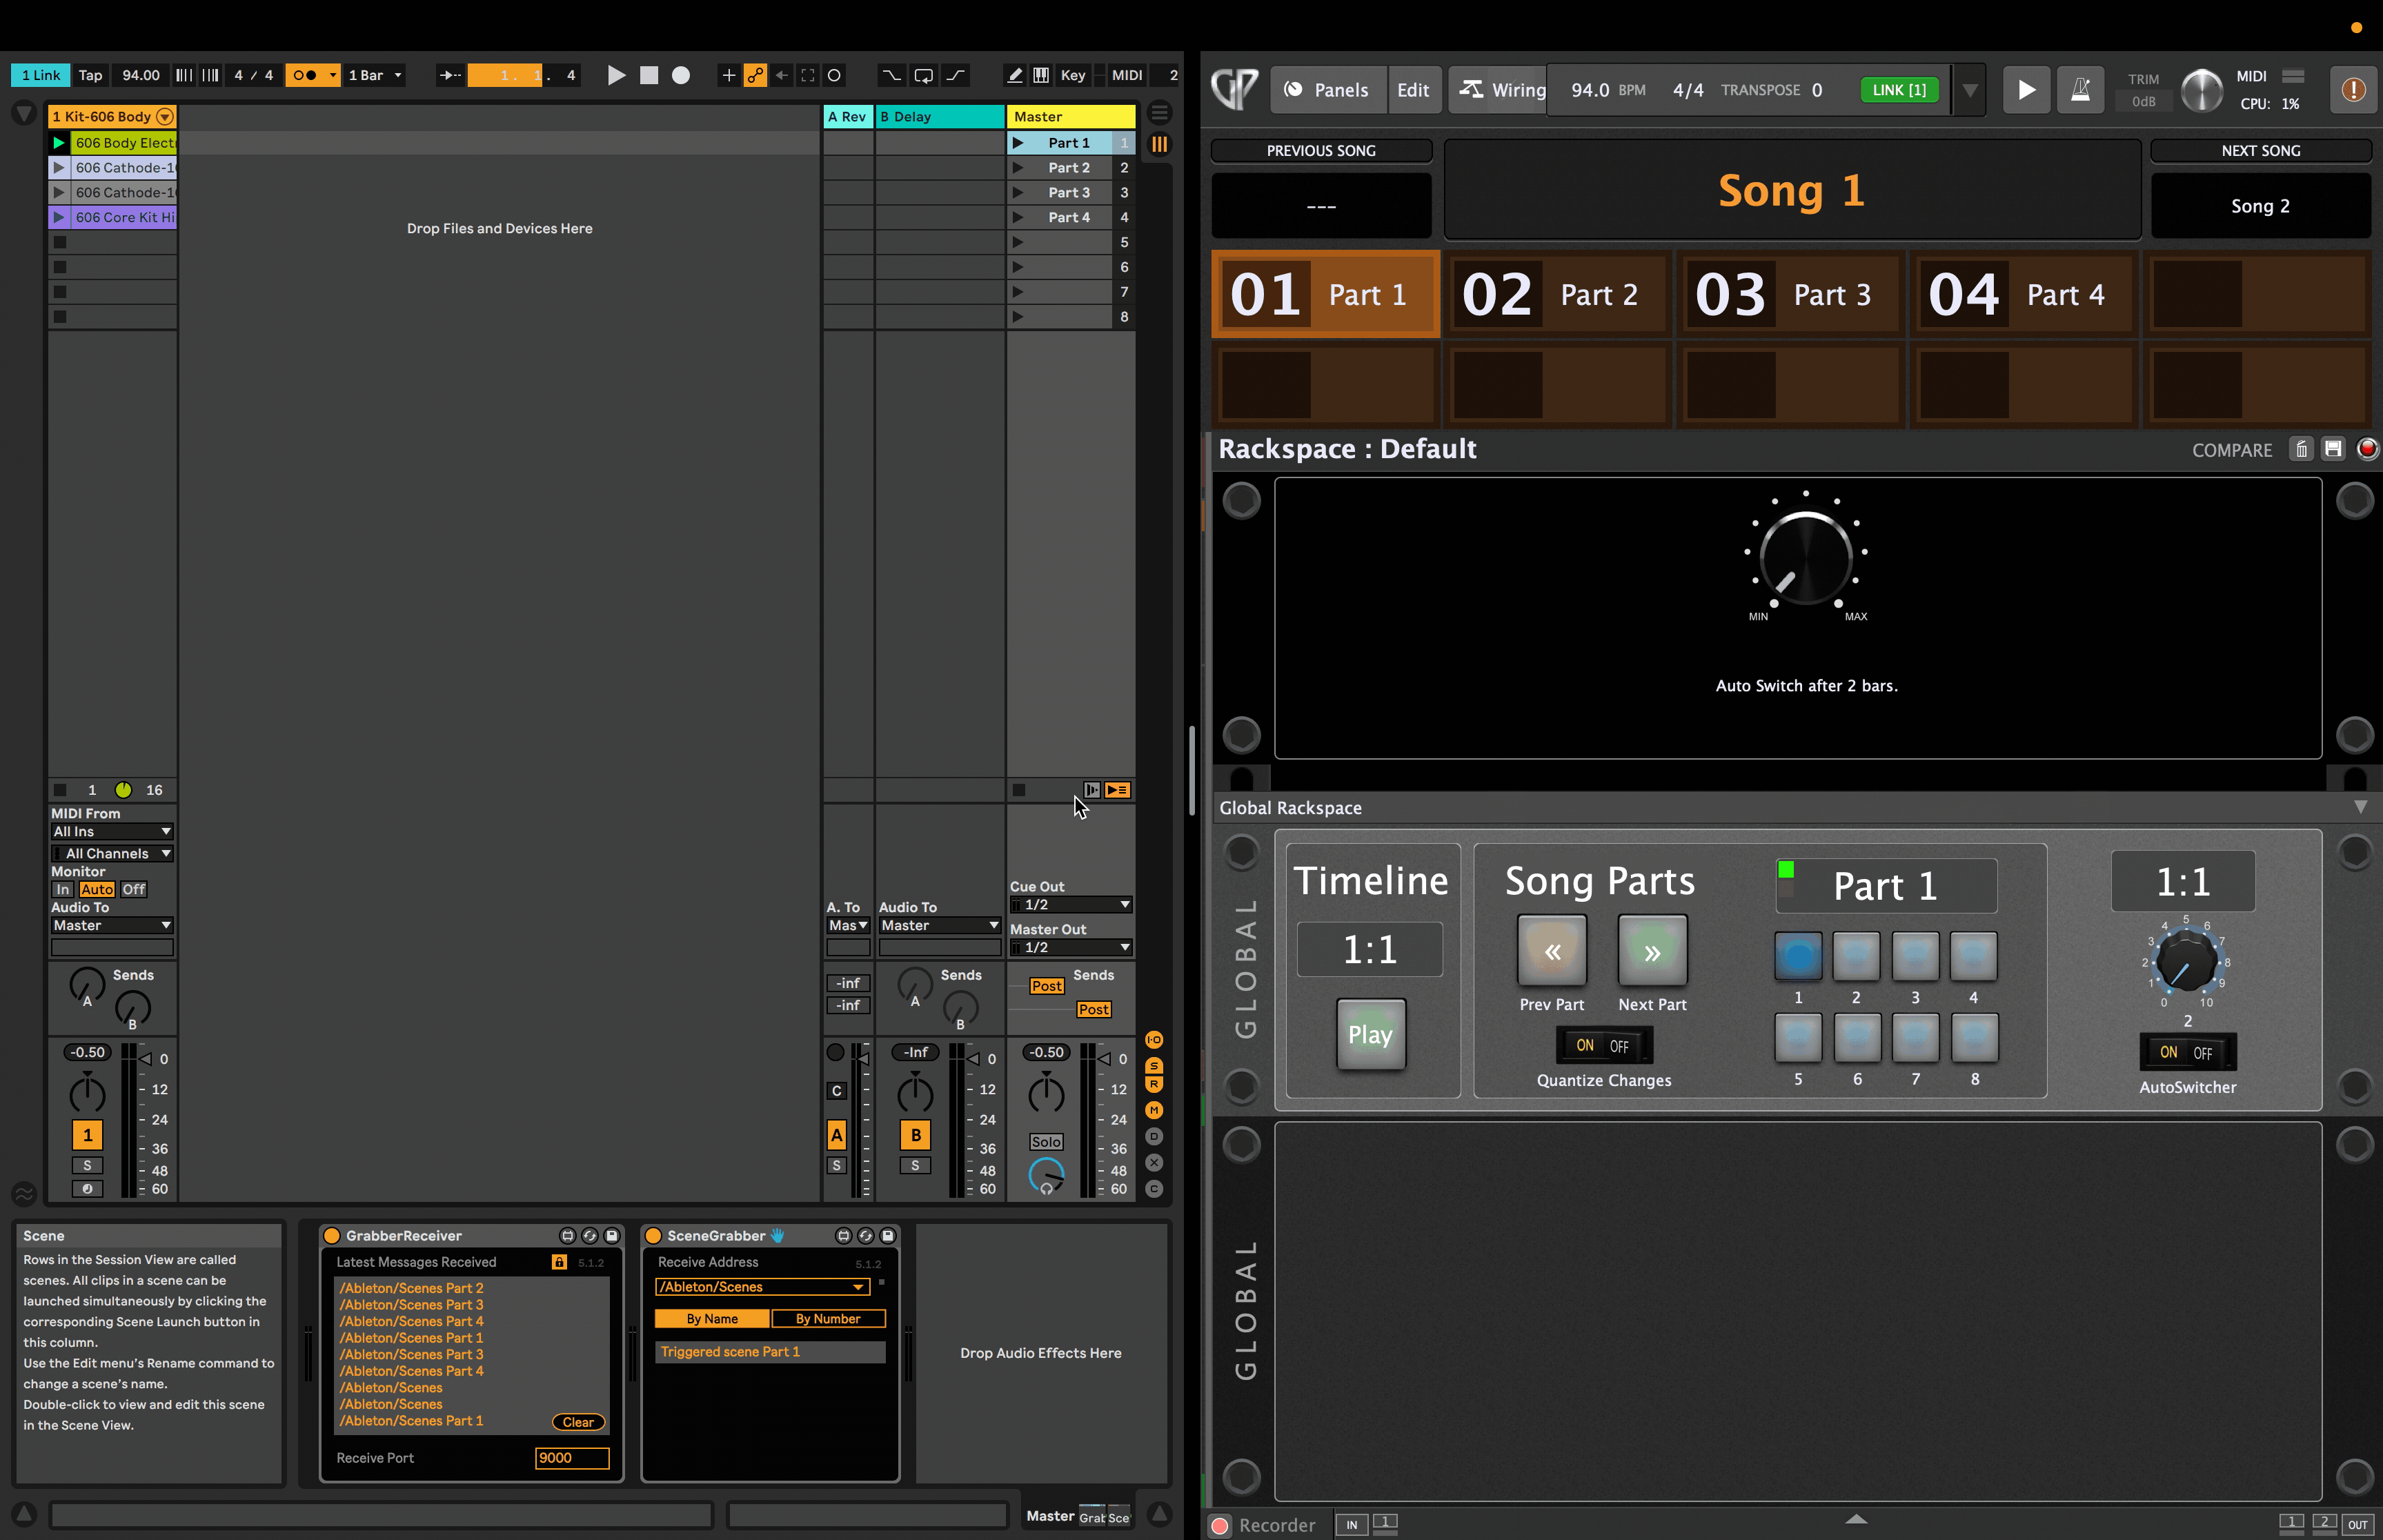Toggle track 1 activator button
Screen dimensions: 2383x1540
(x=87, y=1135)
